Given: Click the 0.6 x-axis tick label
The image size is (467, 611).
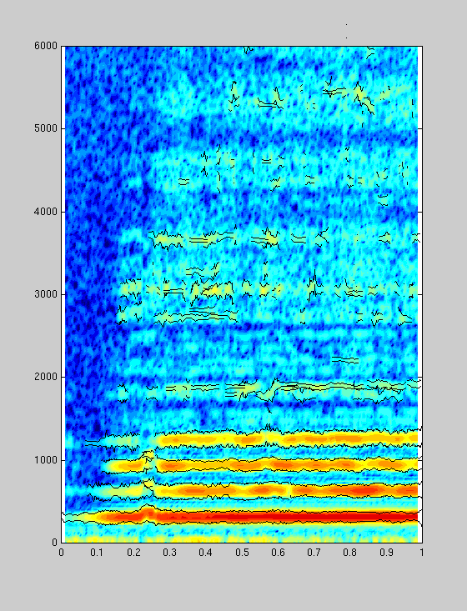Looking at the screenshot, I should coord(278,553).
